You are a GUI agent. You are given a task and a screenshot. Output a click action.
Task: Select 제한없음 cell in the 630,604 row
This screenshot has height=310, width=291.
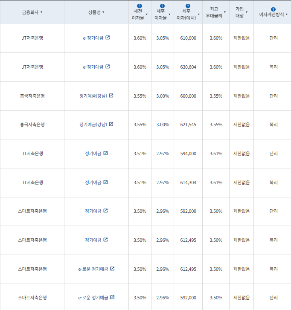click(x=242, y=67)
